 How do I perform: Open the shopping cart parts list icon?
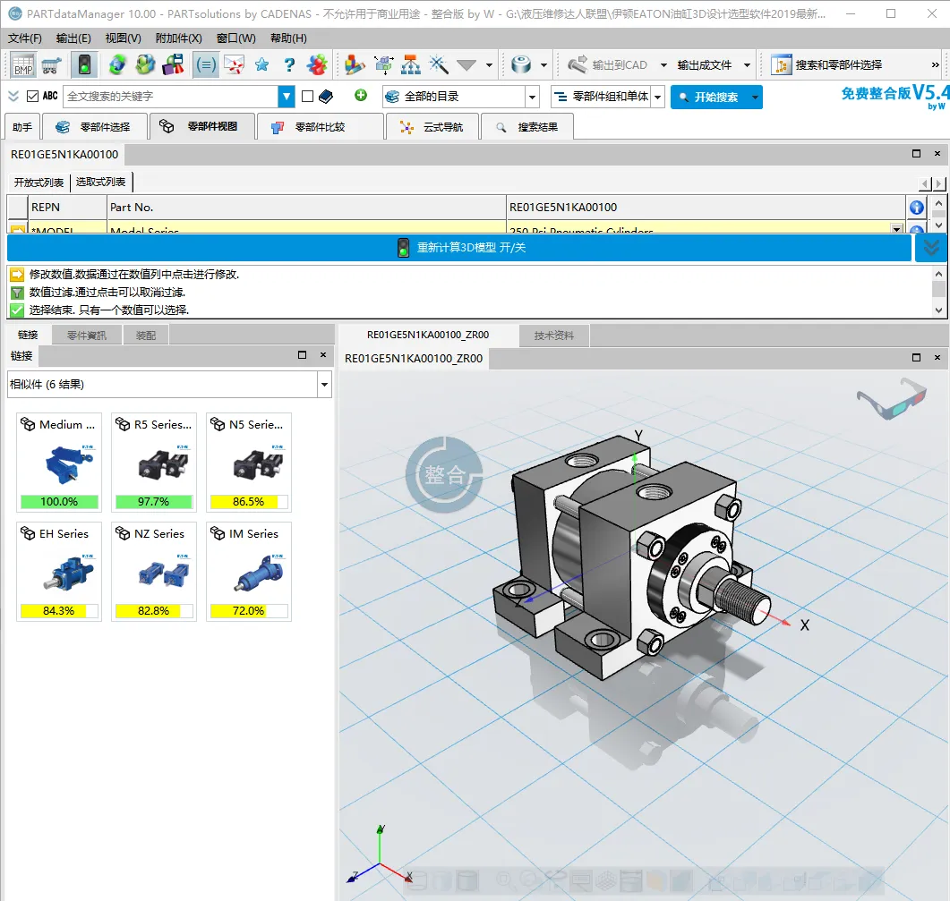(52, 64)
